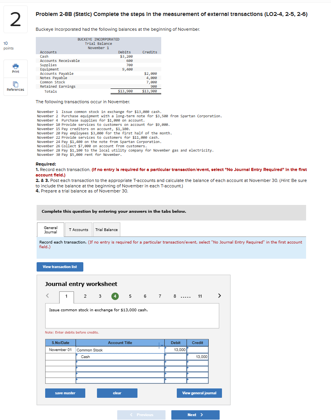Click the S.No/Date column header
This screenshot has width=331, height=420.
coord(60,342)
